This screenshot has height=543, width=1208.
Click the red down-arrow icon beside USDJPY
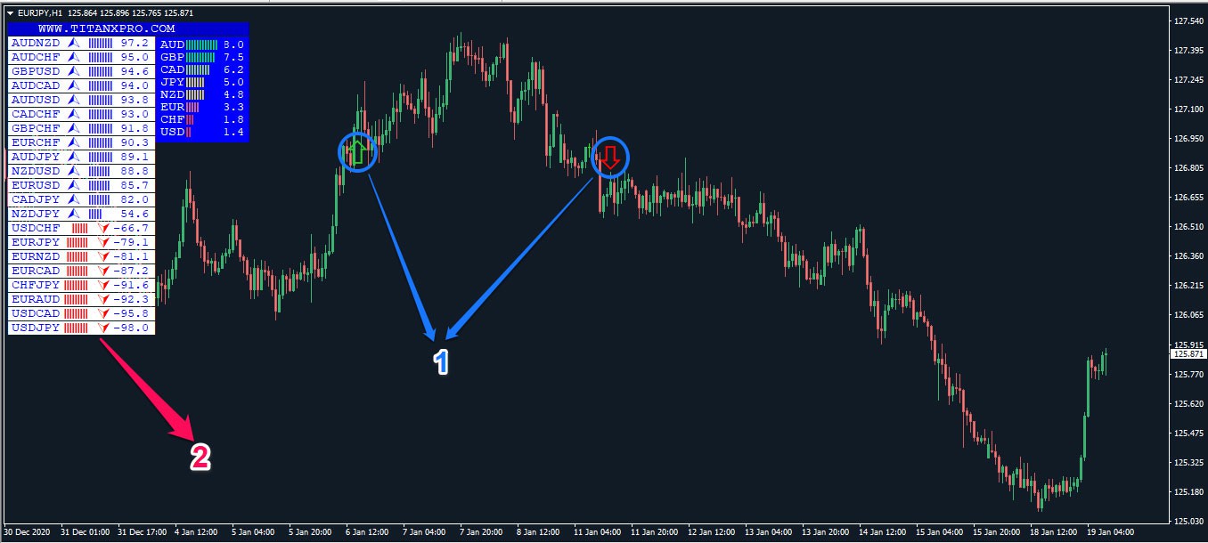[x=104, y=328]
